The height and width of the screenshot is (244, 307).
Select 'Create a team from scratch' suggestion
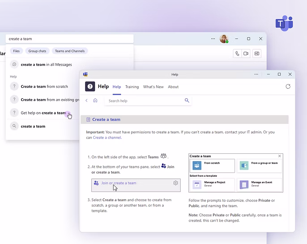click(44, 87)
